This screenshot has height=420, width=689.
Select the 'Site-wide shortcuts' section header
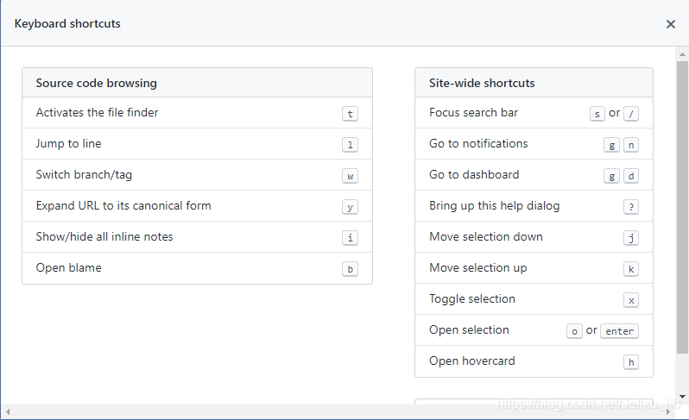click(x=482, y=84)
